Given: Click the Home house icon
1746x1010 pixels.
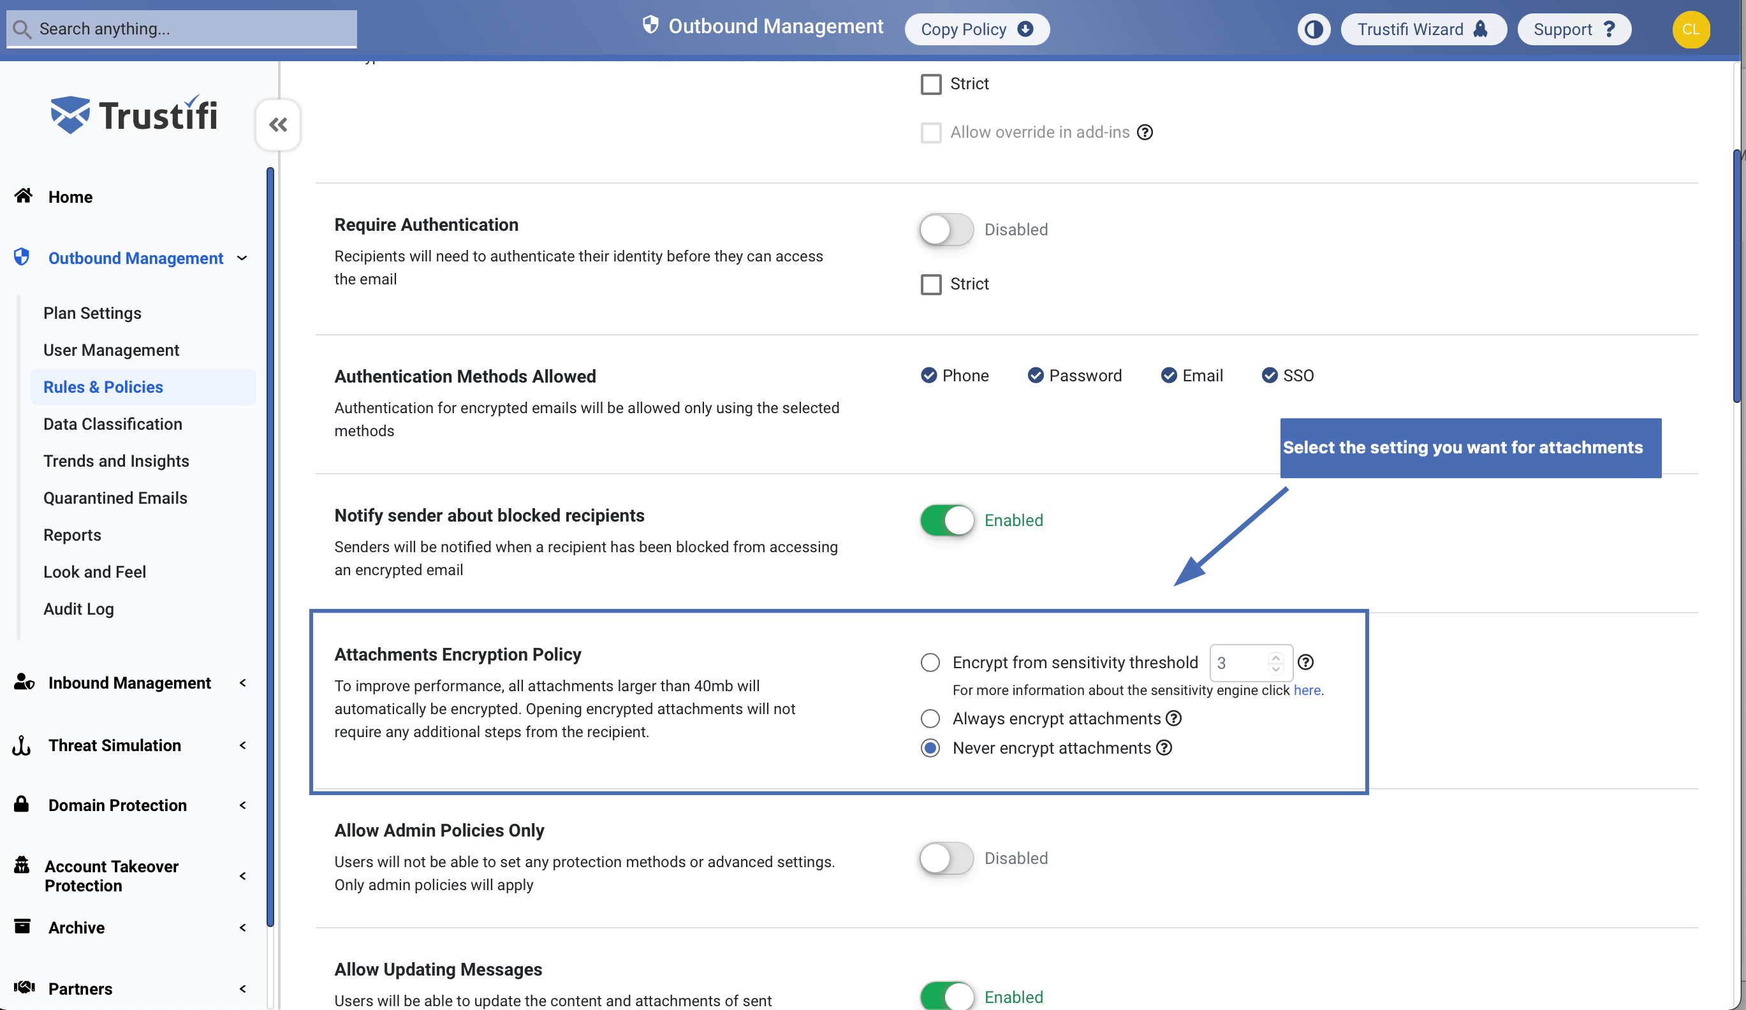Looking at the screenshot, I should point(24,196).
